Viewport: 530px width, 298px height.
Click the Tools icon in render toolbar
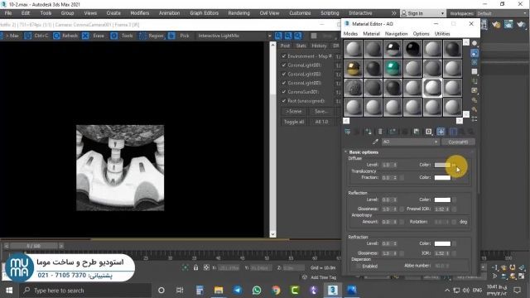click(x=114, y=36)
